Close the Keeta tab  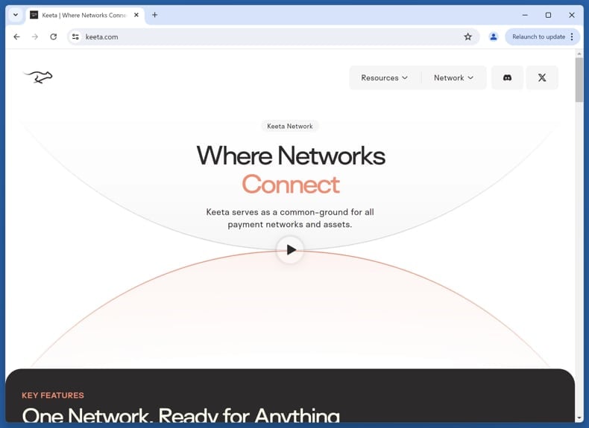pos(136,15)
